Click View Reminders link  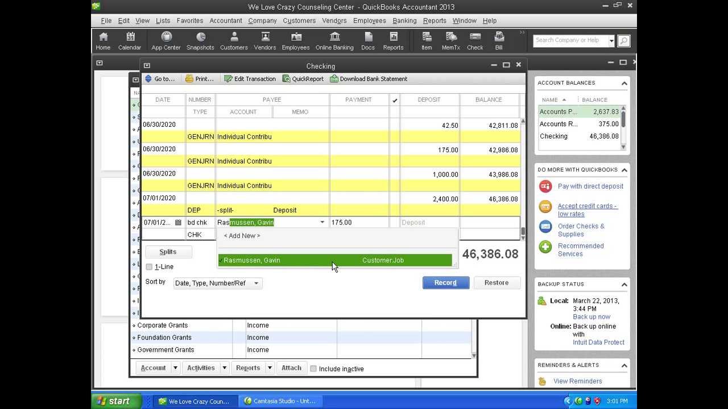577,381
